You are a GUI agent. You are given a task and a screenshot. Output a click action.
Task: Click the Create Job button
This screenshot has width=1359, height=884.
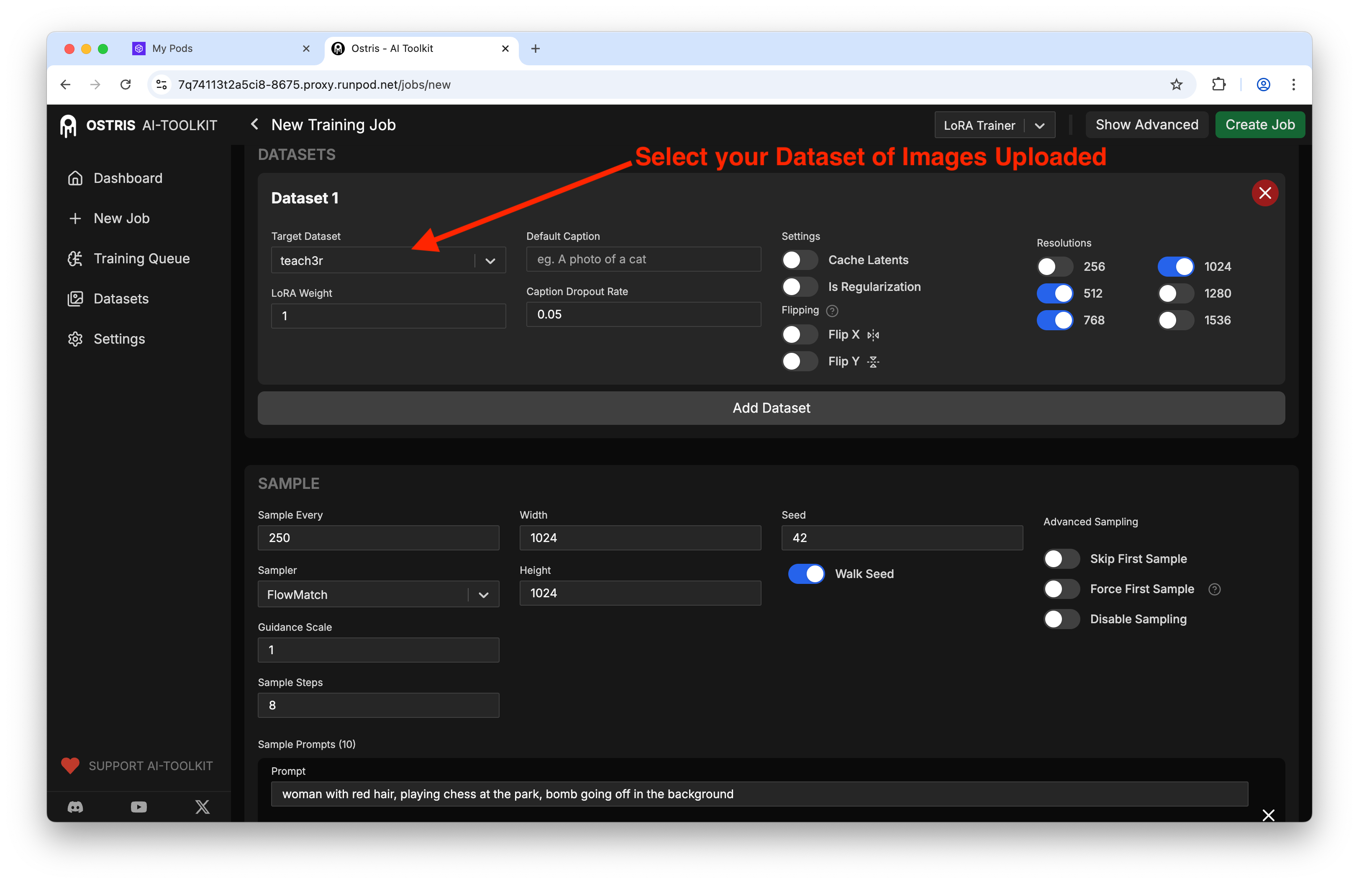click(x=1260, y=124)
